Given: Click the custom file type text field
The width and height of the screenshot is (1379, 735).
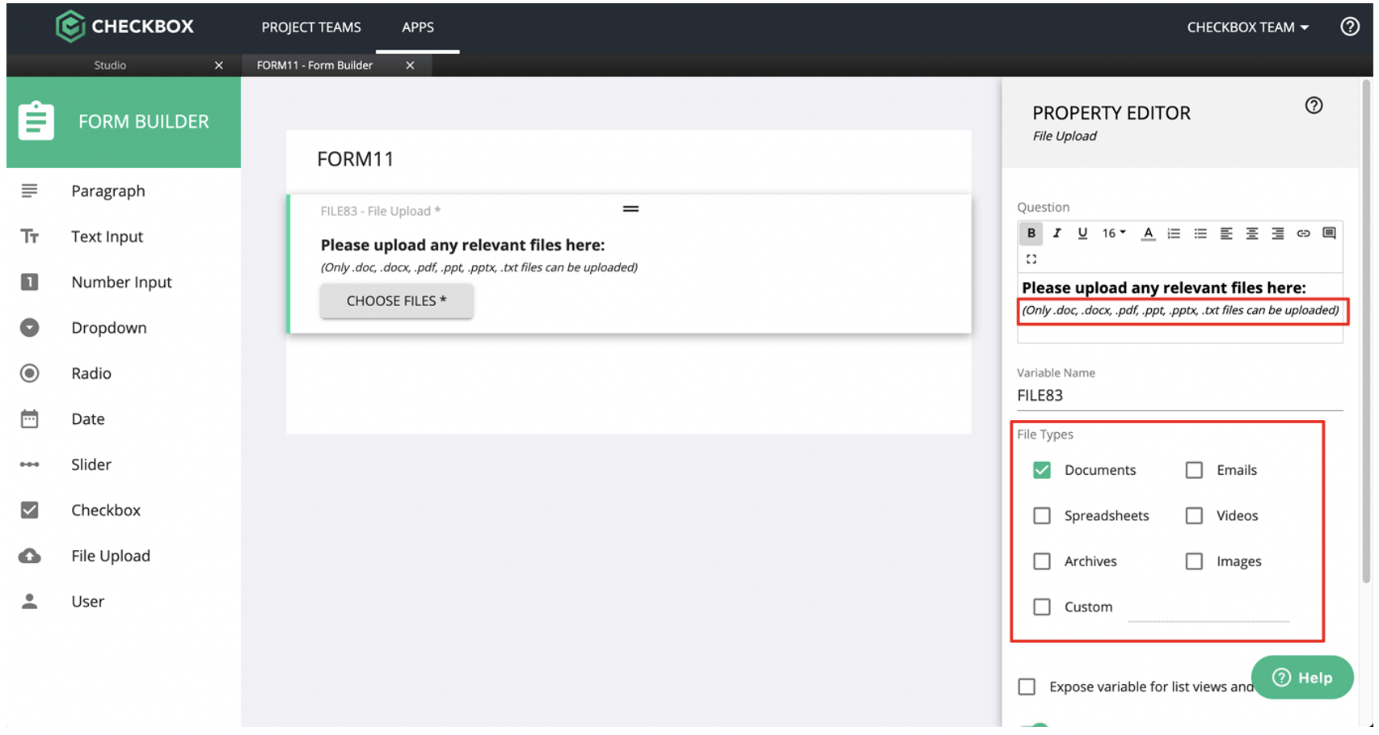Looking at the screenshot, I should (x=1208, y=610).
